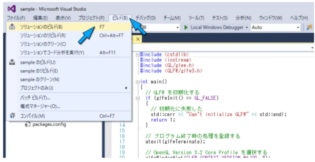This screenshot has width=315, height=162.
Task: Choose コンパイル(M) menu entry
Action: pos(69,116)
